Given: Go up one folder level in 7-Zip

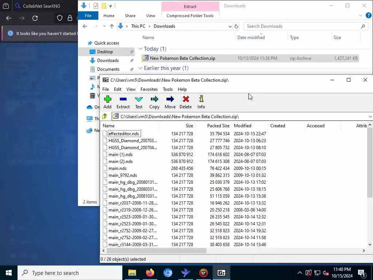Looking at the screenshot, I should [105, 116].
